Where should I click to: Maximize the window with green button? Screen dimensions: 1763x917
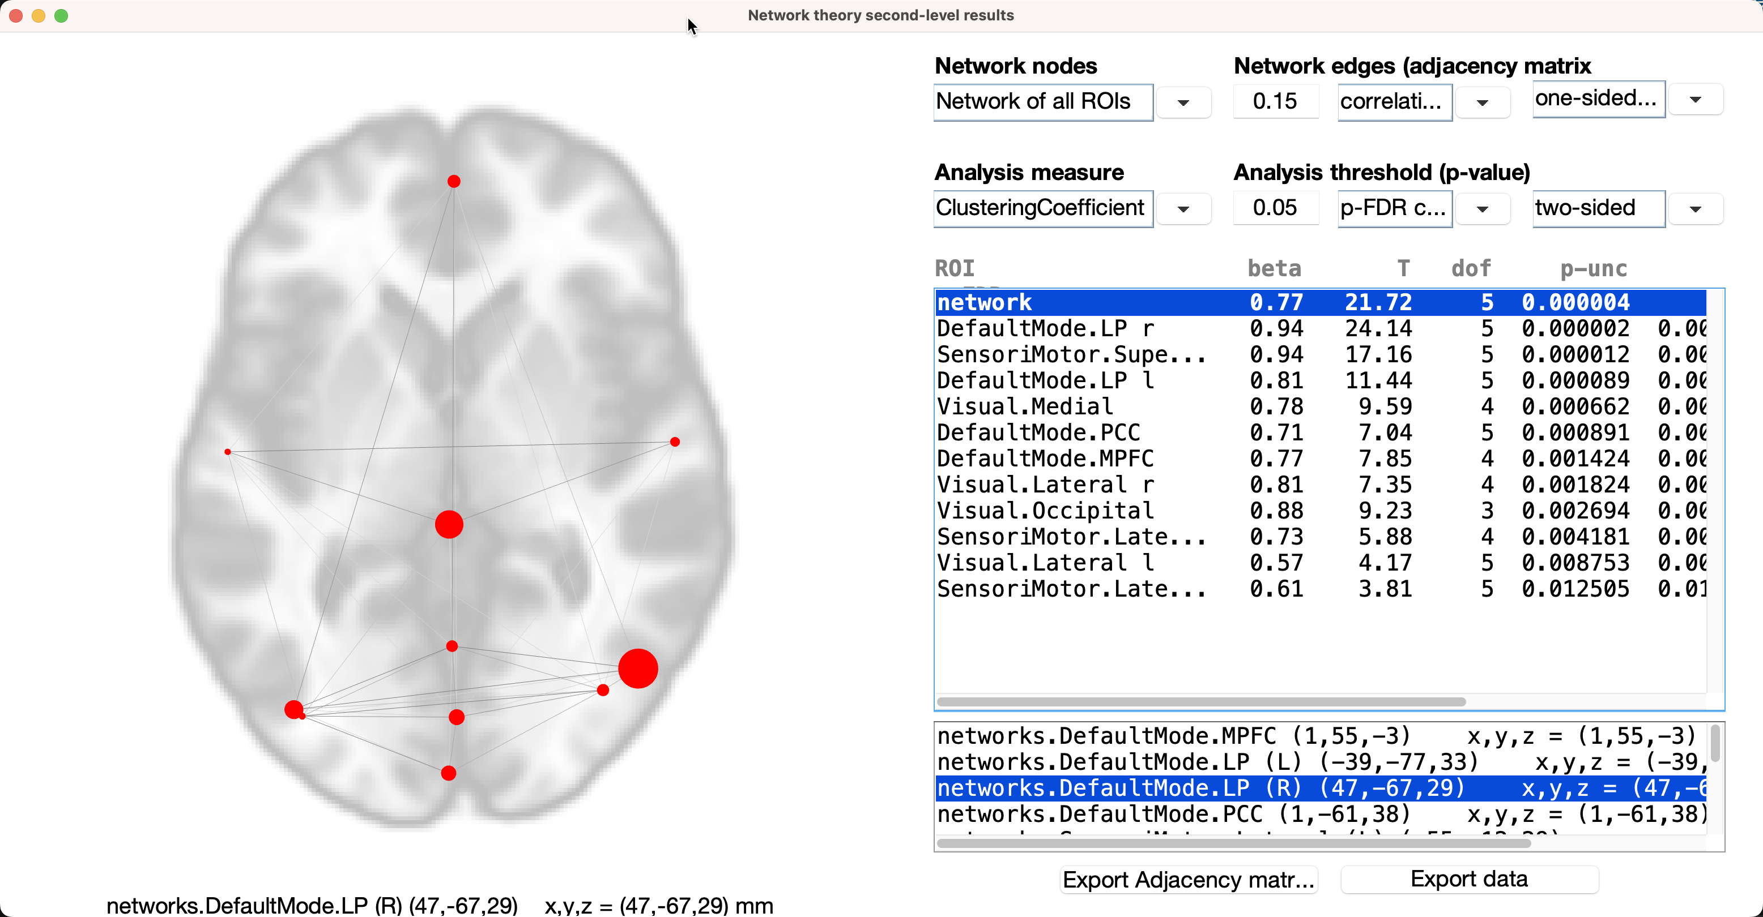[x=62, y=16]
